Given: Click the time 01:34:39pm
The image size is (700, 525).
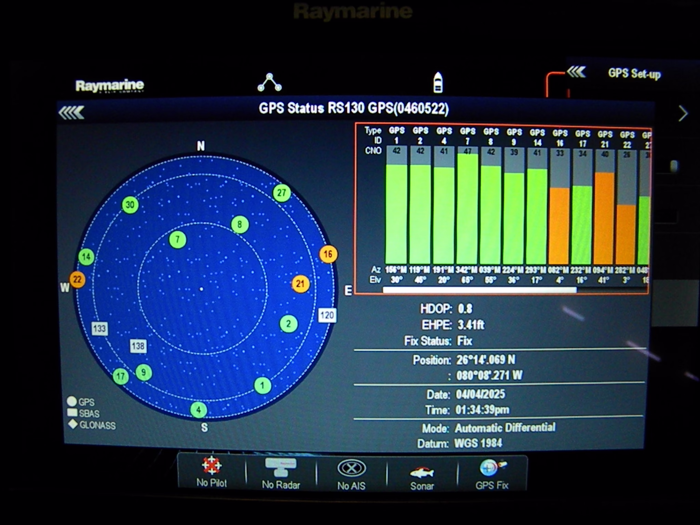Looking at the screenshot, I should [482, 410].
